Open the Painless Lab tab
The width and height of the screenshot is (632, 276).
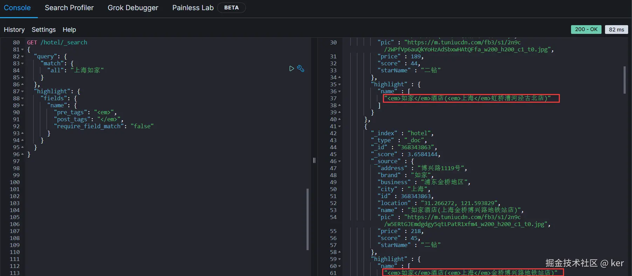click(x=193, y=8)
